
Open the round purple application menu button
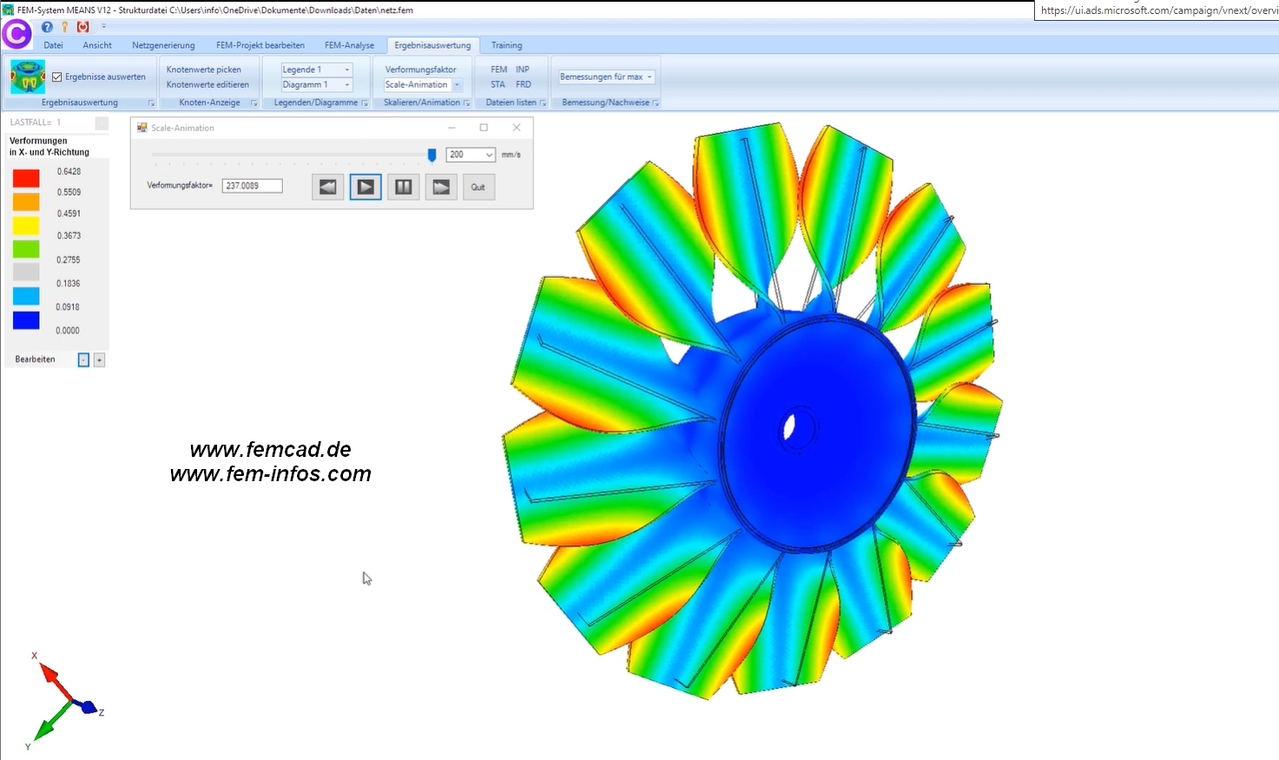pyautogui.click(x=16, y=34)
